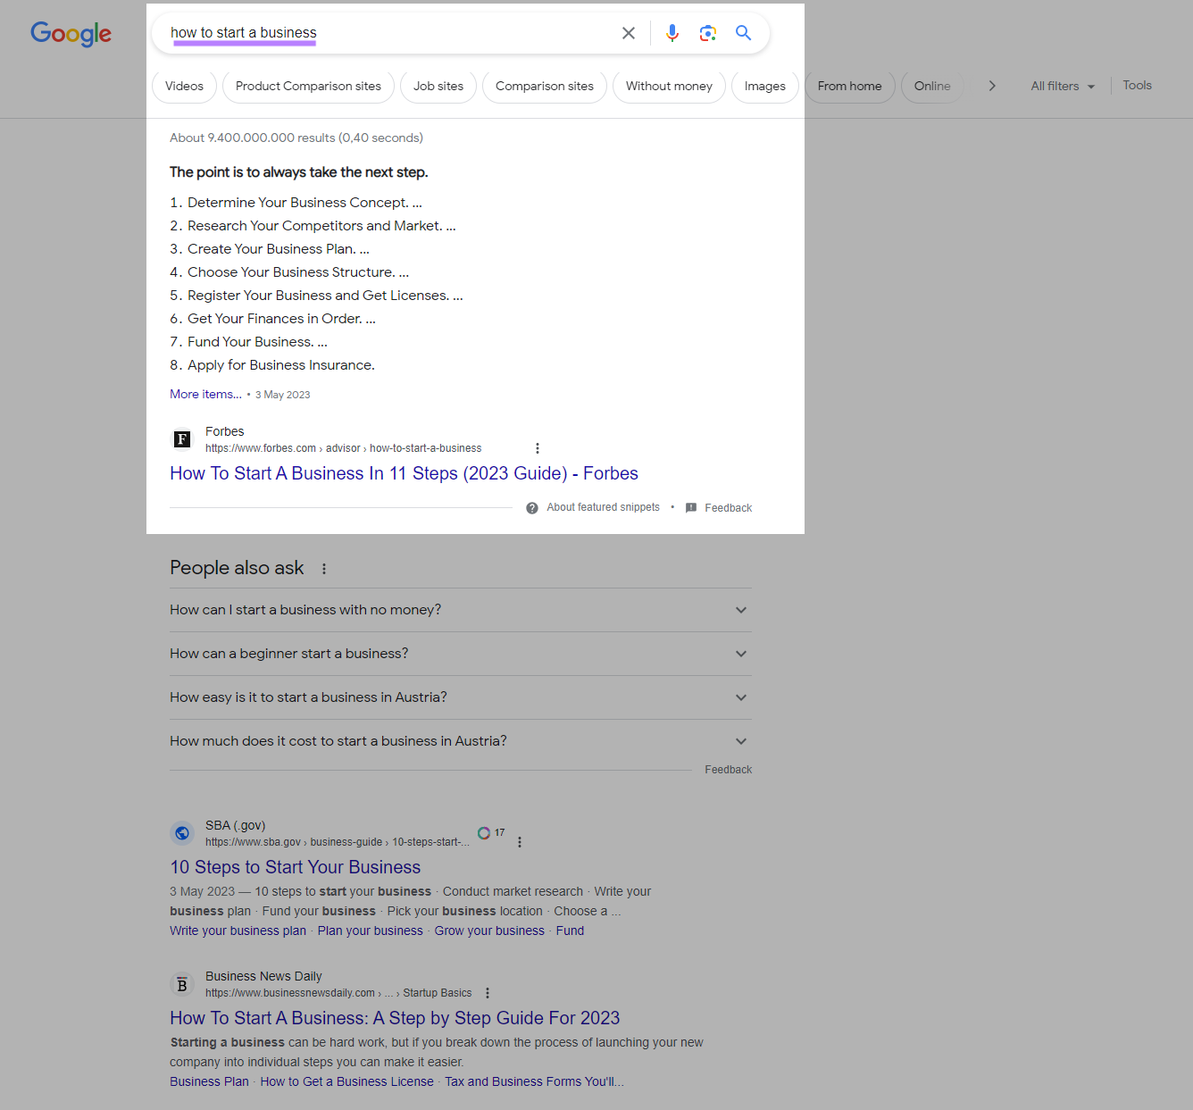This screenshot has height=1110, width=1193.
Task: Start voice search with the microphone icon
Action: click(x=672, y=32)
